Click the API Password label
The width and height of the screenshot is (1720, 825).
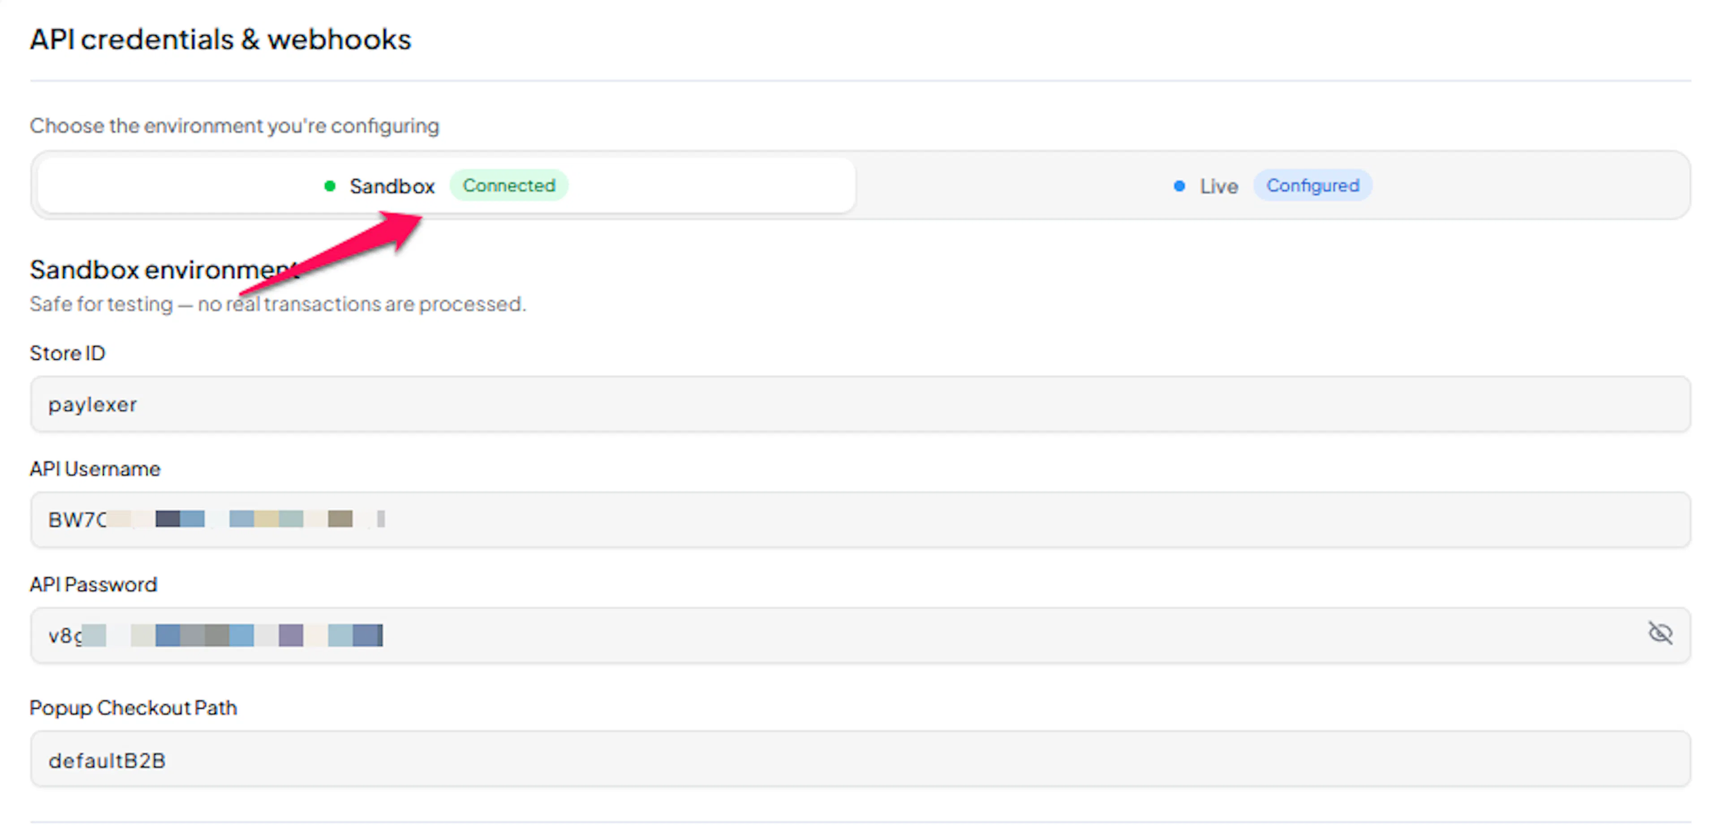94,584
